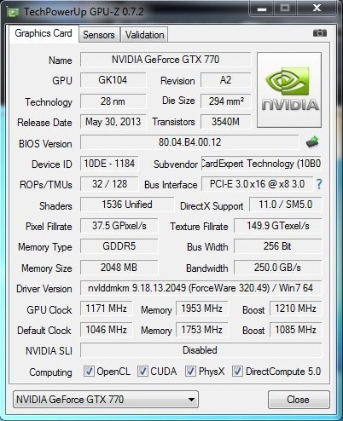Click the Technology field 28 nm
Screen dimensions: 343x421
[x=113, y=101]
